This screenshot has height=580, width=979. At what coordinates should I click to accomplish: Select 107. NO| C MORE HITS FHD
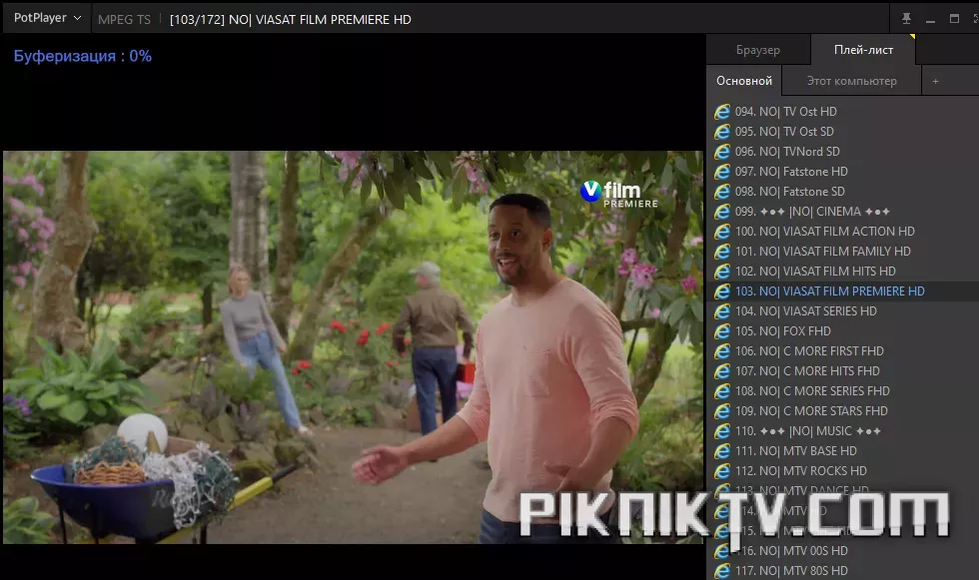(x=843, y=371)
